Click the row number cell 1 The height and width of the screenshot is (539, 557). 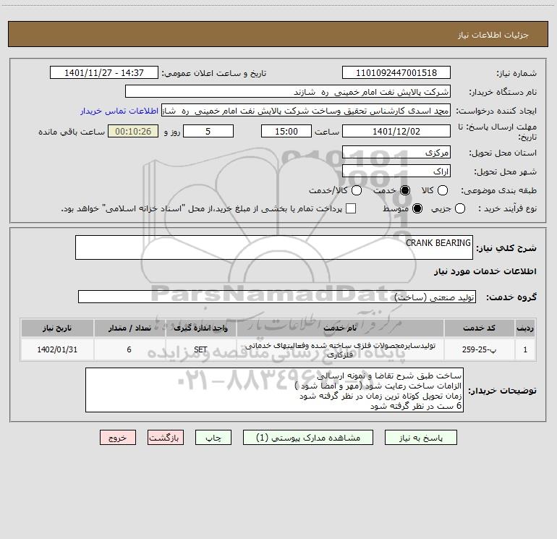[x=525, y=349]
